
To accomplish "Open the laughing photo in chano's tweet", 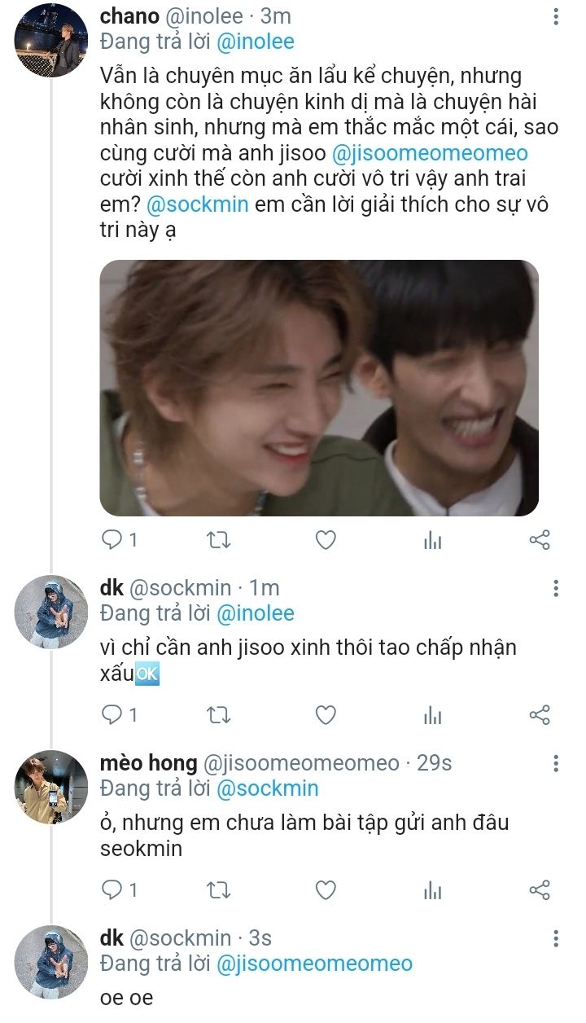I will point(319,388).
